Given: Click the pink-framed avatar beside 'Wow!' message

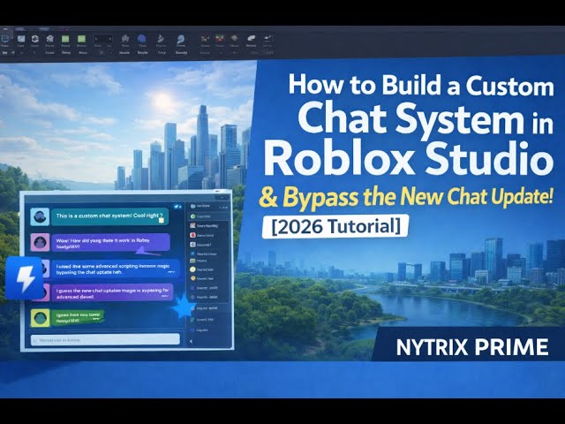Looking at the screenshot, I should click(x=40, y=242).
